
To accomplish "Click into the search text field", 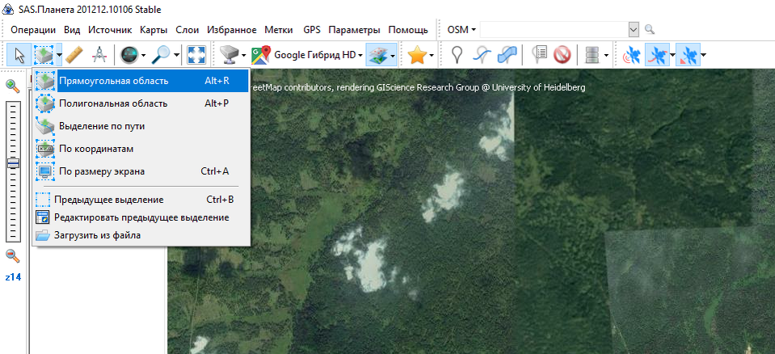I will tap(554, 30).
